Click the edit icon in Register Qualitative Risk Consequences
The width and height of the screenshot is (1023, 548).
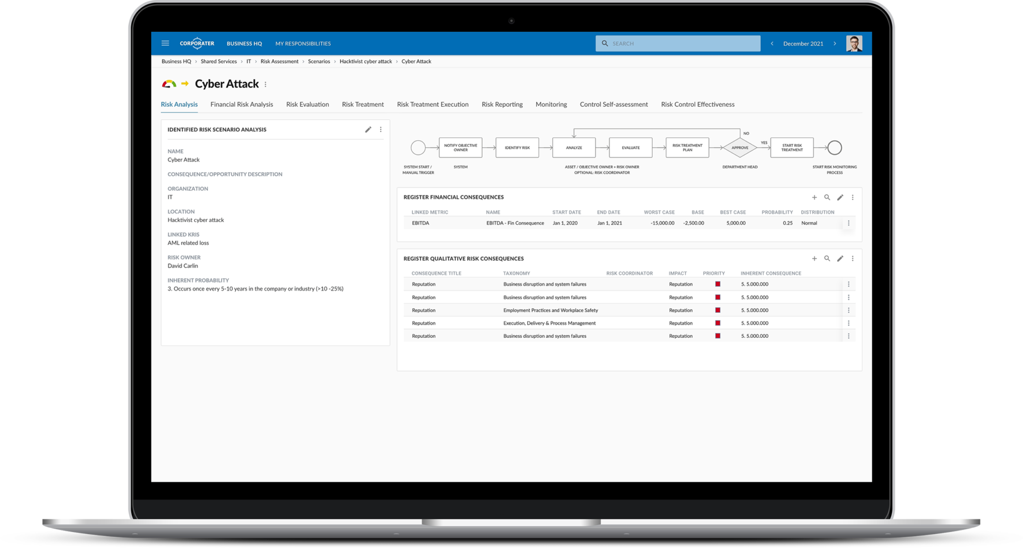pos(840,258)
